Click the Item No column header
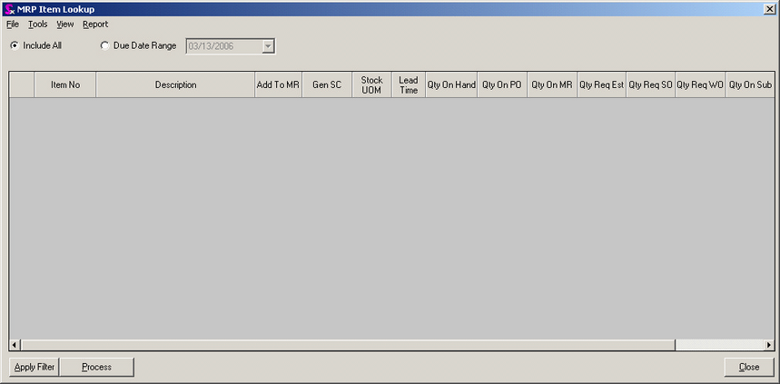Screen dimensions: 780x384 point(65,85)
